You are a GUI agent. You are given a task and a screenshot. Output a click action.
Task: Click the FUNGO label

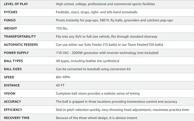point(10,20)
